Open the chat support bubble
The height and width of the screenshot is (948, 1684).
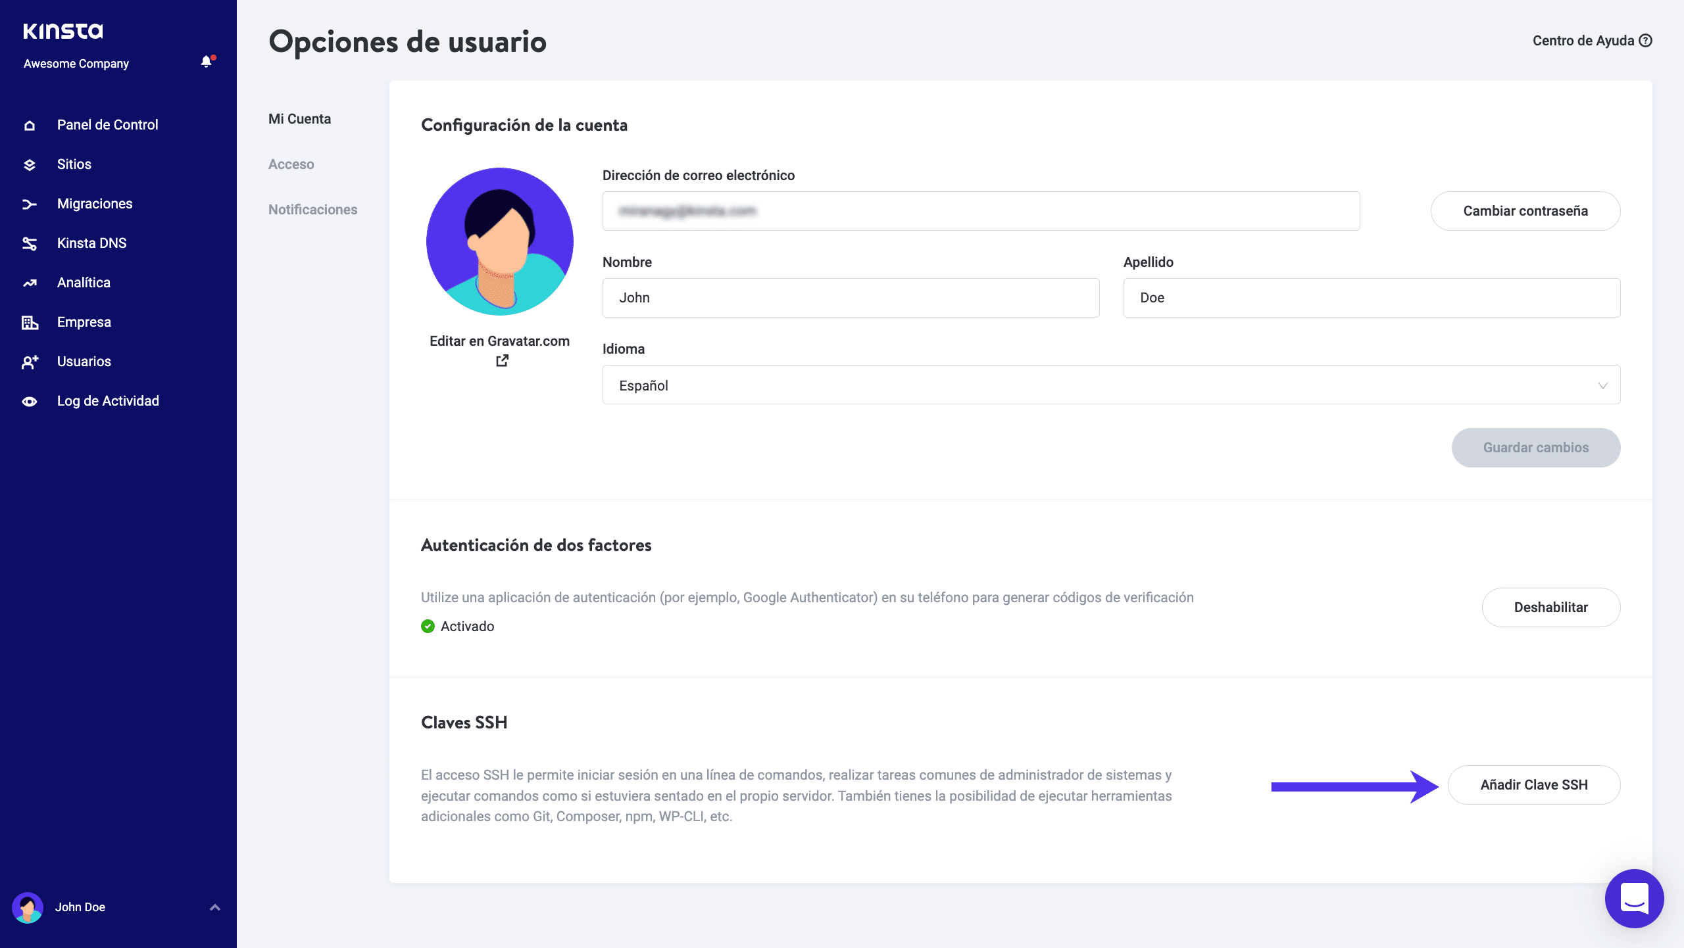(x=1634, y=898)
